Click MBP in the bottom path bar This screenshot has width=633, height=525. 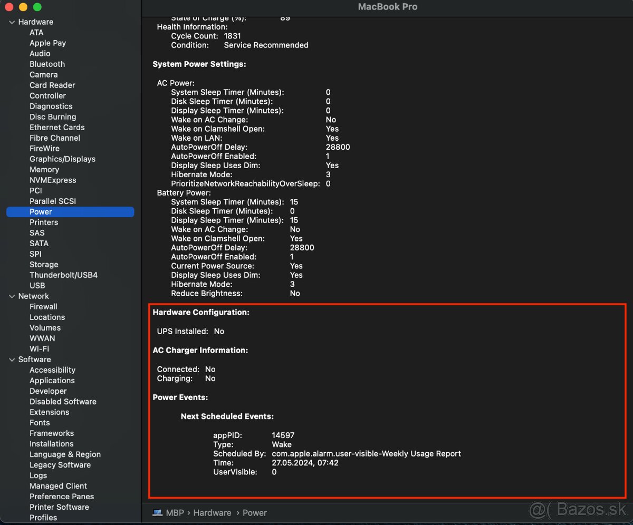click(x=175, y=513)
